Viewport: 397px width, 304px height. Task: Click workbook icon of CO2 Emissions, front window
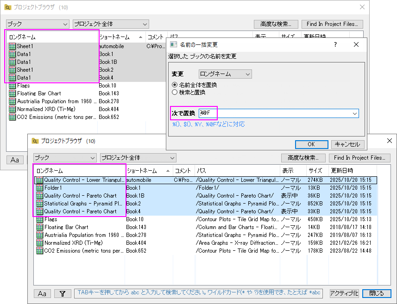pos(39,251)
